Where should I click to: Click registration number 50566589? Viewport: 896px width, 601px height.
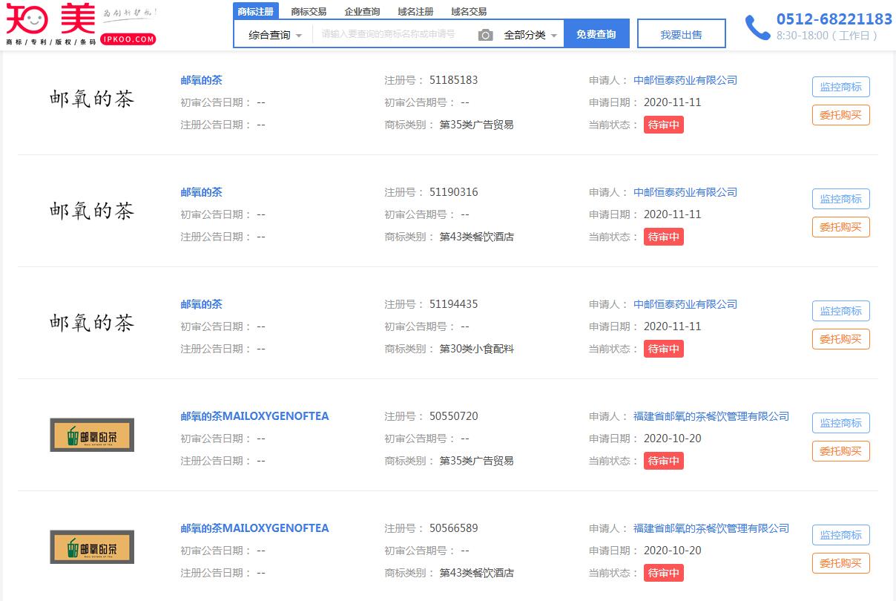[454, 528]
